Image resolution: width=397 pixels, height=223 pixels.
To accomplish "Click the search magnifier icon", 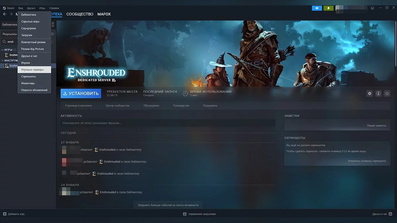I will point(4,42).
